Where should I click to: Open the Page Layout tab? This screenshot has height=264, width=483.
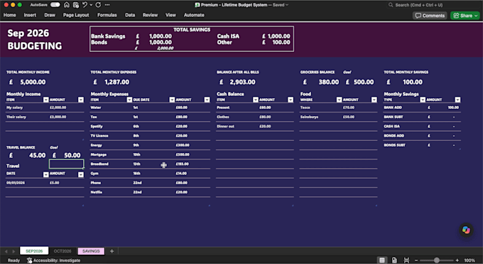[76, 15]
